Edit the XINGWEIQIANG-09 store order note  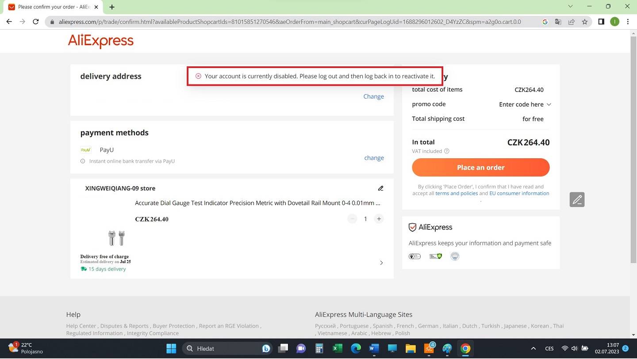point(380,188)
